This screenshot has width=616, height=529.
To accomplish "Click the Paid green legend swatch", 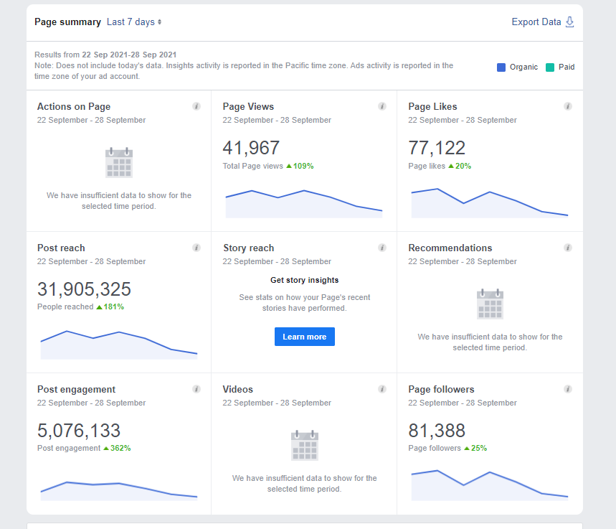I will click(550, 67).
